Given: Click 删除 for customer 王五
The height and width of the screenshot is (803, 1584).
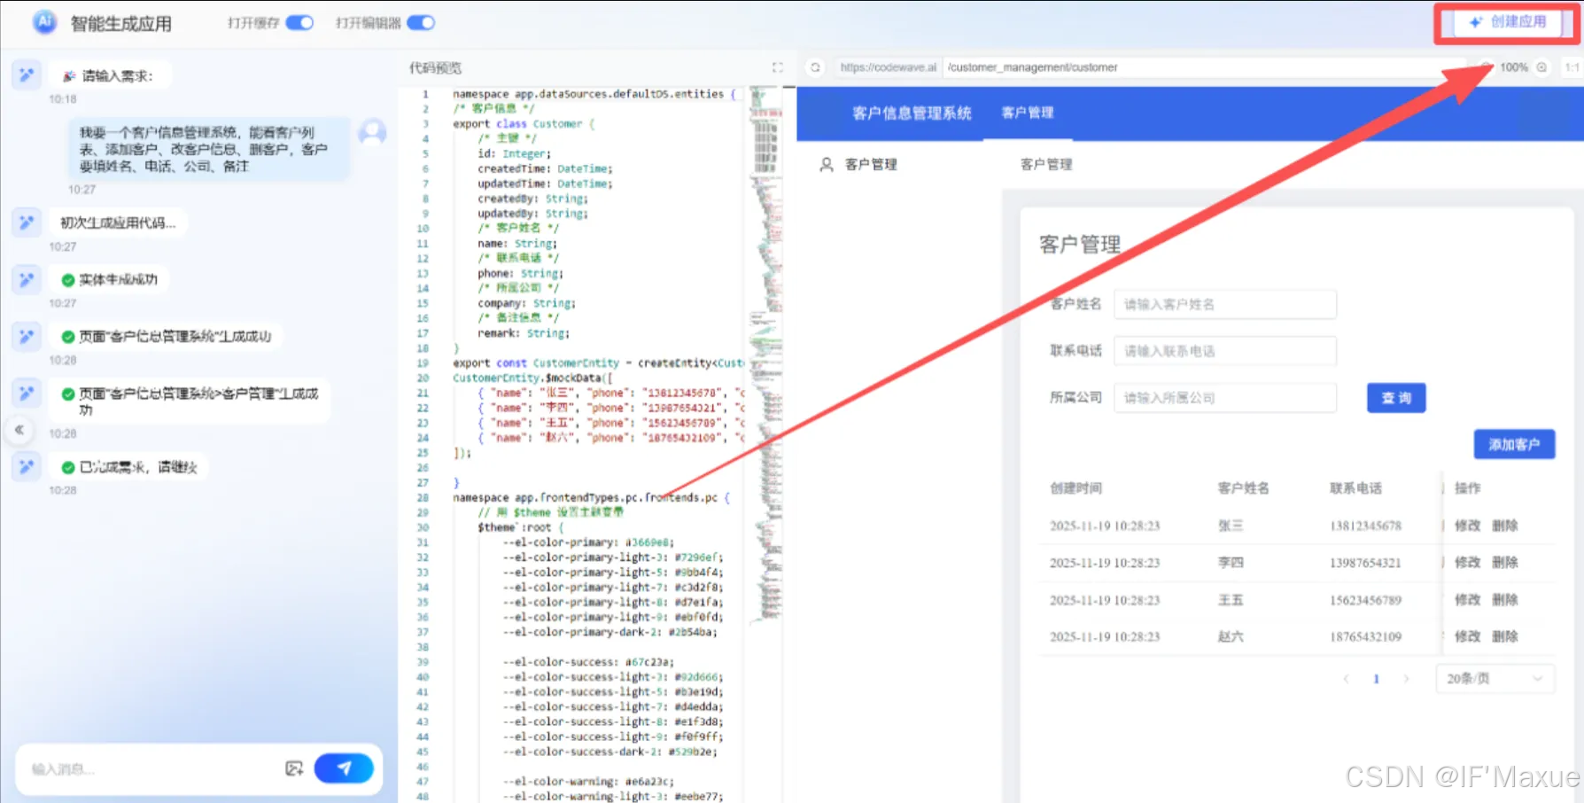Looking at the screenshot, I should pyautogui.click(x=1504, y=600).
